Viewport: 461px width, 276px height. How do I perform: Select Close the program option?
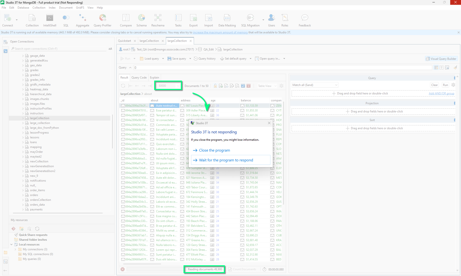(x=214, y=150)
